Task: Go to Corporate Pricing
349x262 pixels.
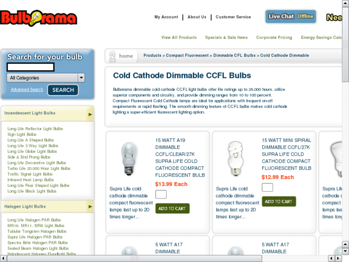Action: pos(274,37)
